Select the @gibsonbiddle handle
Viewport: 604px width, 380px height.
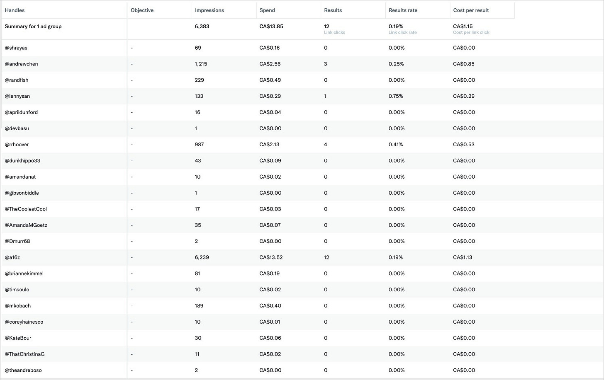[x=22, y=194]
